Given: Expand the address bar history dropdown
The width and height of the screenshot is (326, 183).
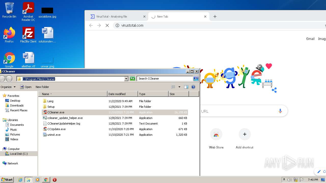Looking at the screenshot, I should pos(126,79).
